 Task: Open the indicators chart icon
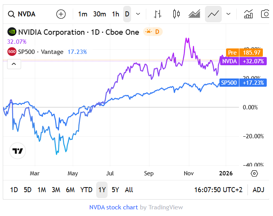[248, 14]
